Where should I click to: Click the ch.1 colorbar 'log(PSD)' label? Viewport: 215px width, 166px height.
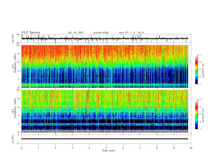tap(203, 71)
